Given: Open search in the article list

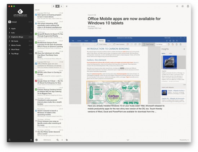Looking at the screenshot, I should (58, 140).
